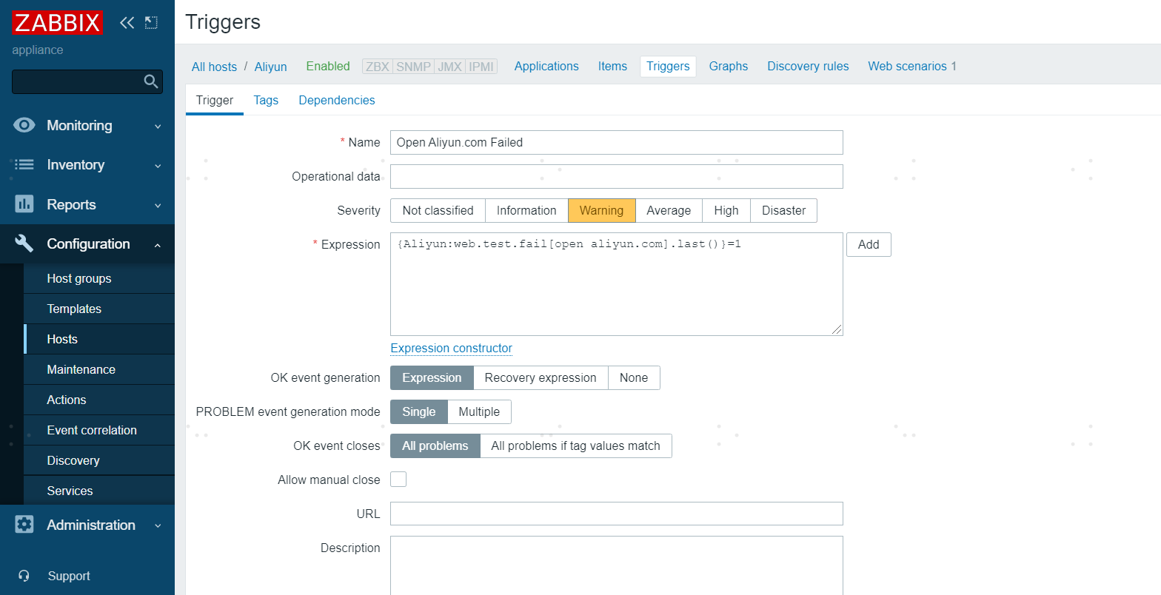Switch to the Tags tab
Viewport: 1161px width, 595px height.
(266, 100)
